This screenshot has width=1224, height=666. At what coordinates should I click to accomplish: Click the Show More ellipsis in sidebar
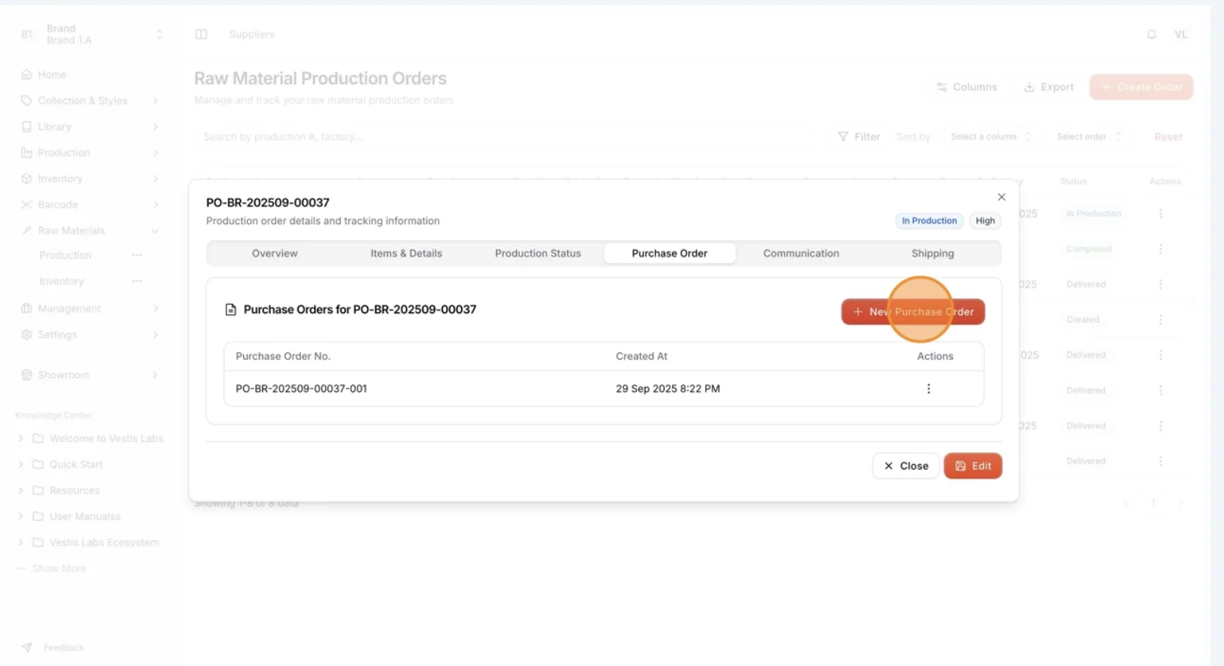[21, 568]
